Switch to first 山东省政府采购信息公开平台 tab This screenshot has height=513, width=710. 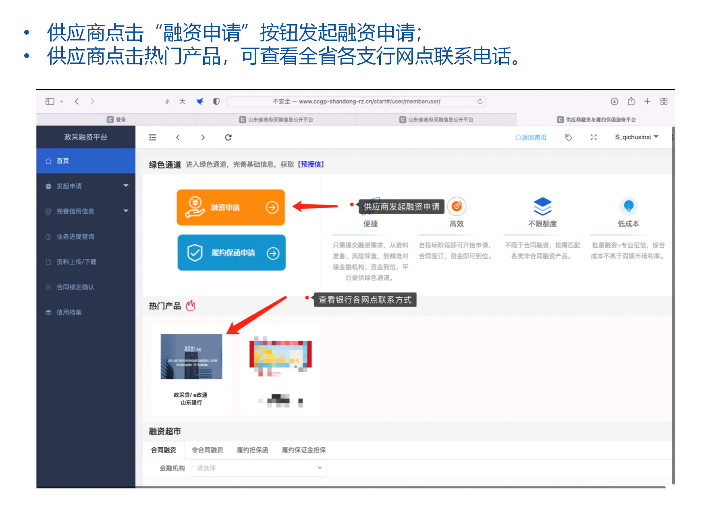tap(276, 119)
